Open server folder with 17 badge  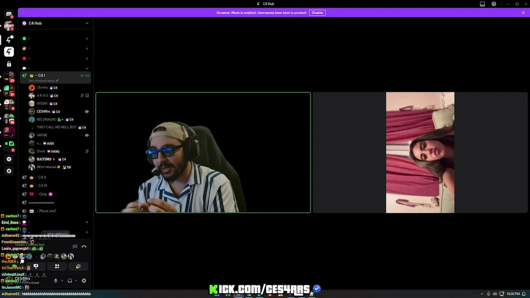click(x=9, y=91)
